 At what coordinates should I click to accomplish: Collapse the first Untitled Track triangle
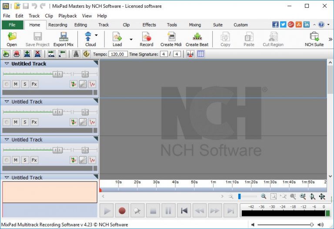[7, 63]
